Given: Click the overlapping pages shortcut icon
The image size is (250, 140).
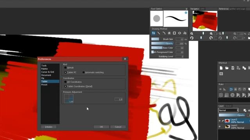Looking at the screenshot, I should [x=244, y=68].
